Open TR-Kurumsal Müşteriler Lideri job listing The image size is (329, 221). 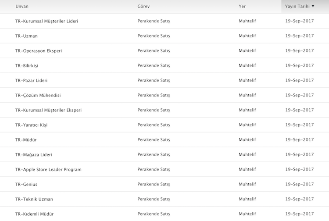point(50,21)
